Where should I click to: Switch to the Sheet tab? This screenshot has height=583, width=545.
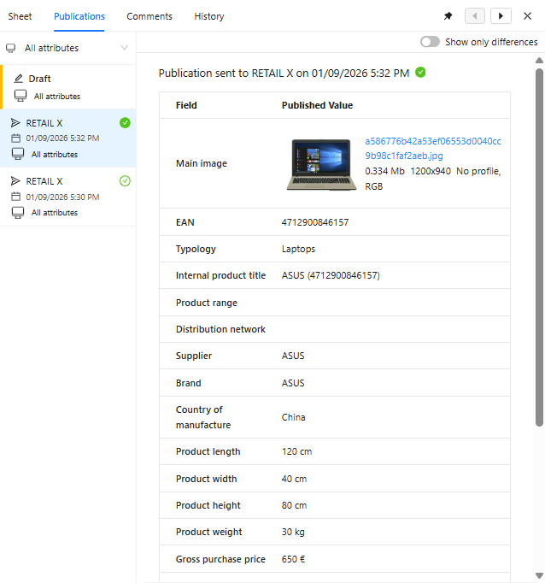pos(20,16)
